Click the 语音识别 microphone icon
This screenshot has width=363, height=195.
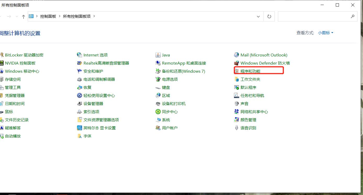coord(237,128)
